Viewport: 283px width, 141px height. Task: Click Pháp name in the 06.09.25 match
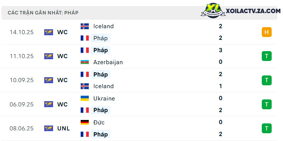(100, 110)
